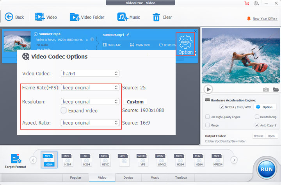Toggle NVIDIA / Intel / AMD checkbox
Viewport: 281px width, 185px height.
[x=222, y=107]
